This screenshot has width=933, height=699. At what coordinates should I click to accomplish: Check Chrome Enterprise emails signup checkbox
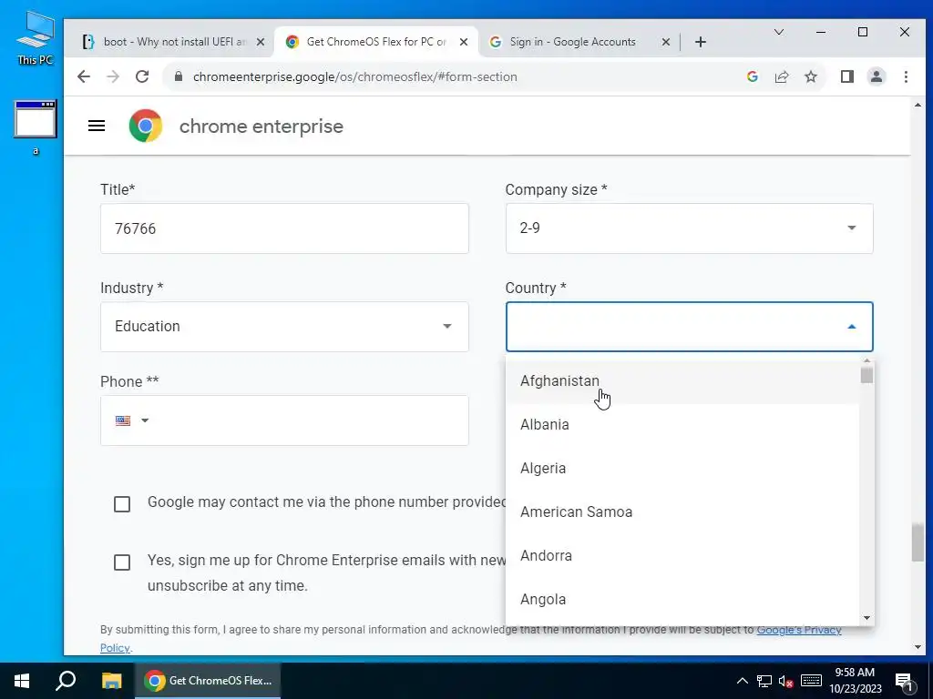[x=122, y=562]
